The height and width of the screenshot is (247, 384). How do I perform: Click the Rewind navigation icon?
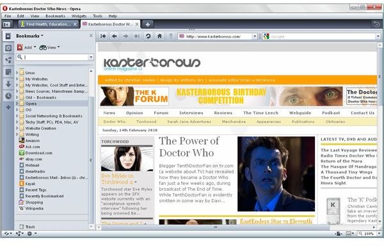coord(103,36)
